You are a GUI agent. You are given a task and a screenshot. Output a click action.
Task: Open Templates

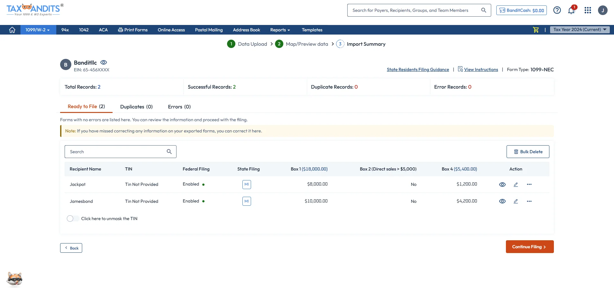(312, 30)
